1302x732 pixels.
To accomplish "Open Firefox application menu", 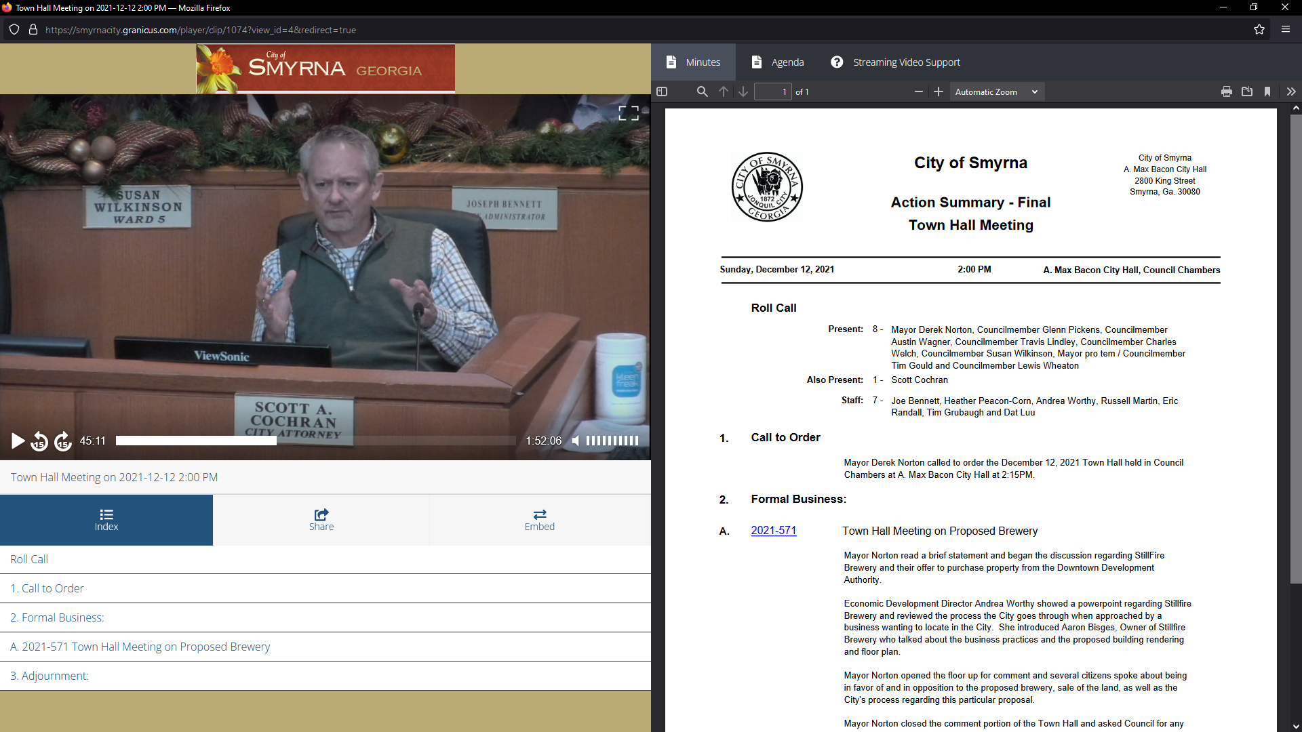I will pos(1285,30).
